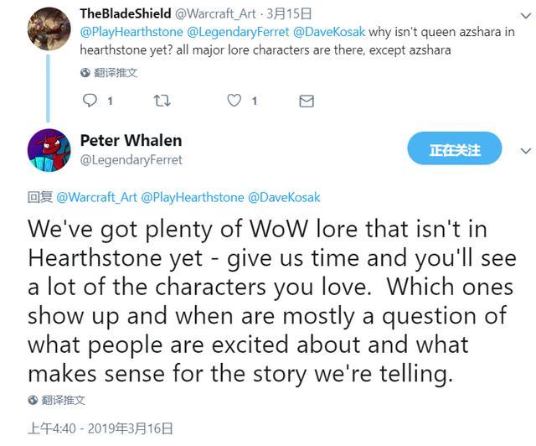
Task: Open the 上午4:40 - 2019年3月16日 timestamp
Action: point(100,428)
